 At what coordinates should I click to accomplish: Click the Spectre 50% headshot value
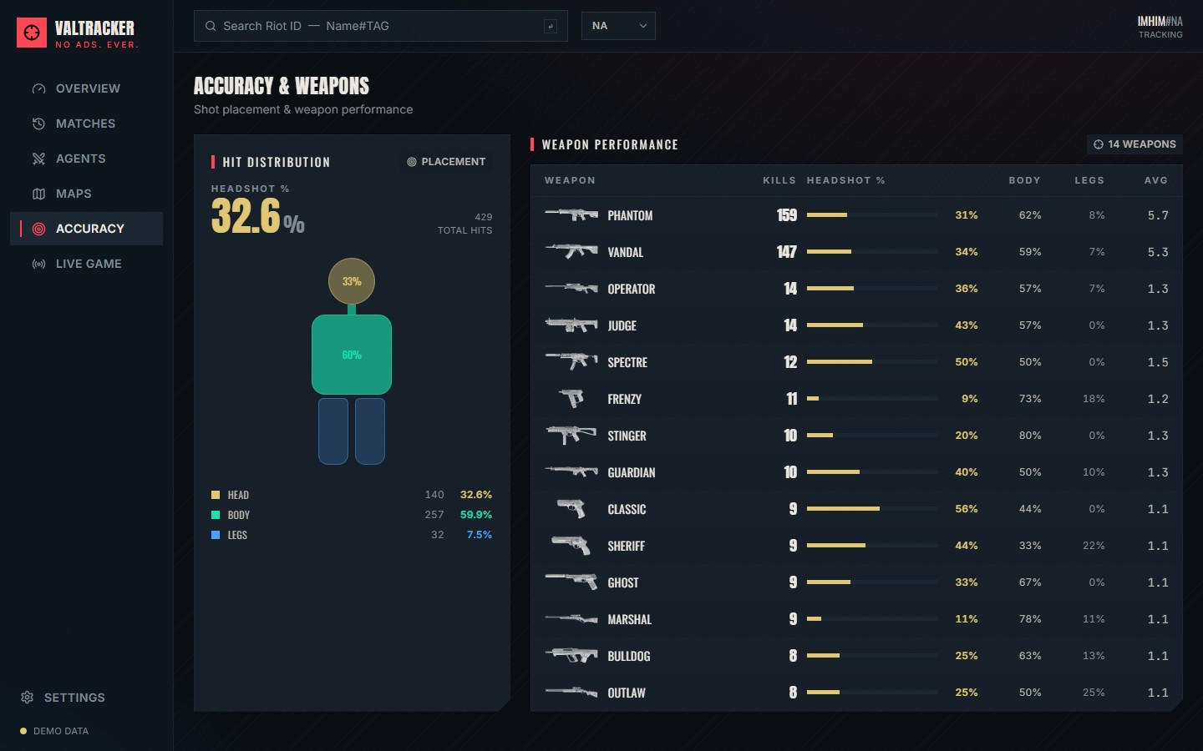click(x=967, y=362)
